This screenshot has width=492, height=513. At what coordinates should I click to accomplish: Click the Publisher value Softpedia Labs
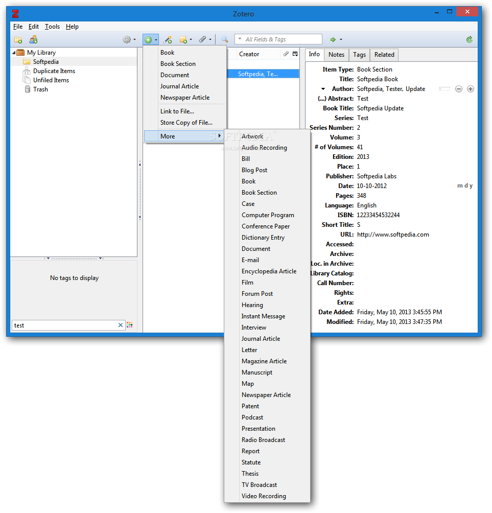377,176
